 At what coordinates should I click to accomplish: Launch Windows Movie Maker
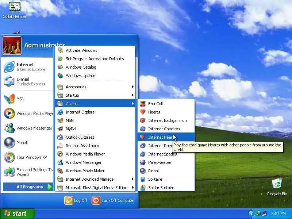(x=95, y=171)
